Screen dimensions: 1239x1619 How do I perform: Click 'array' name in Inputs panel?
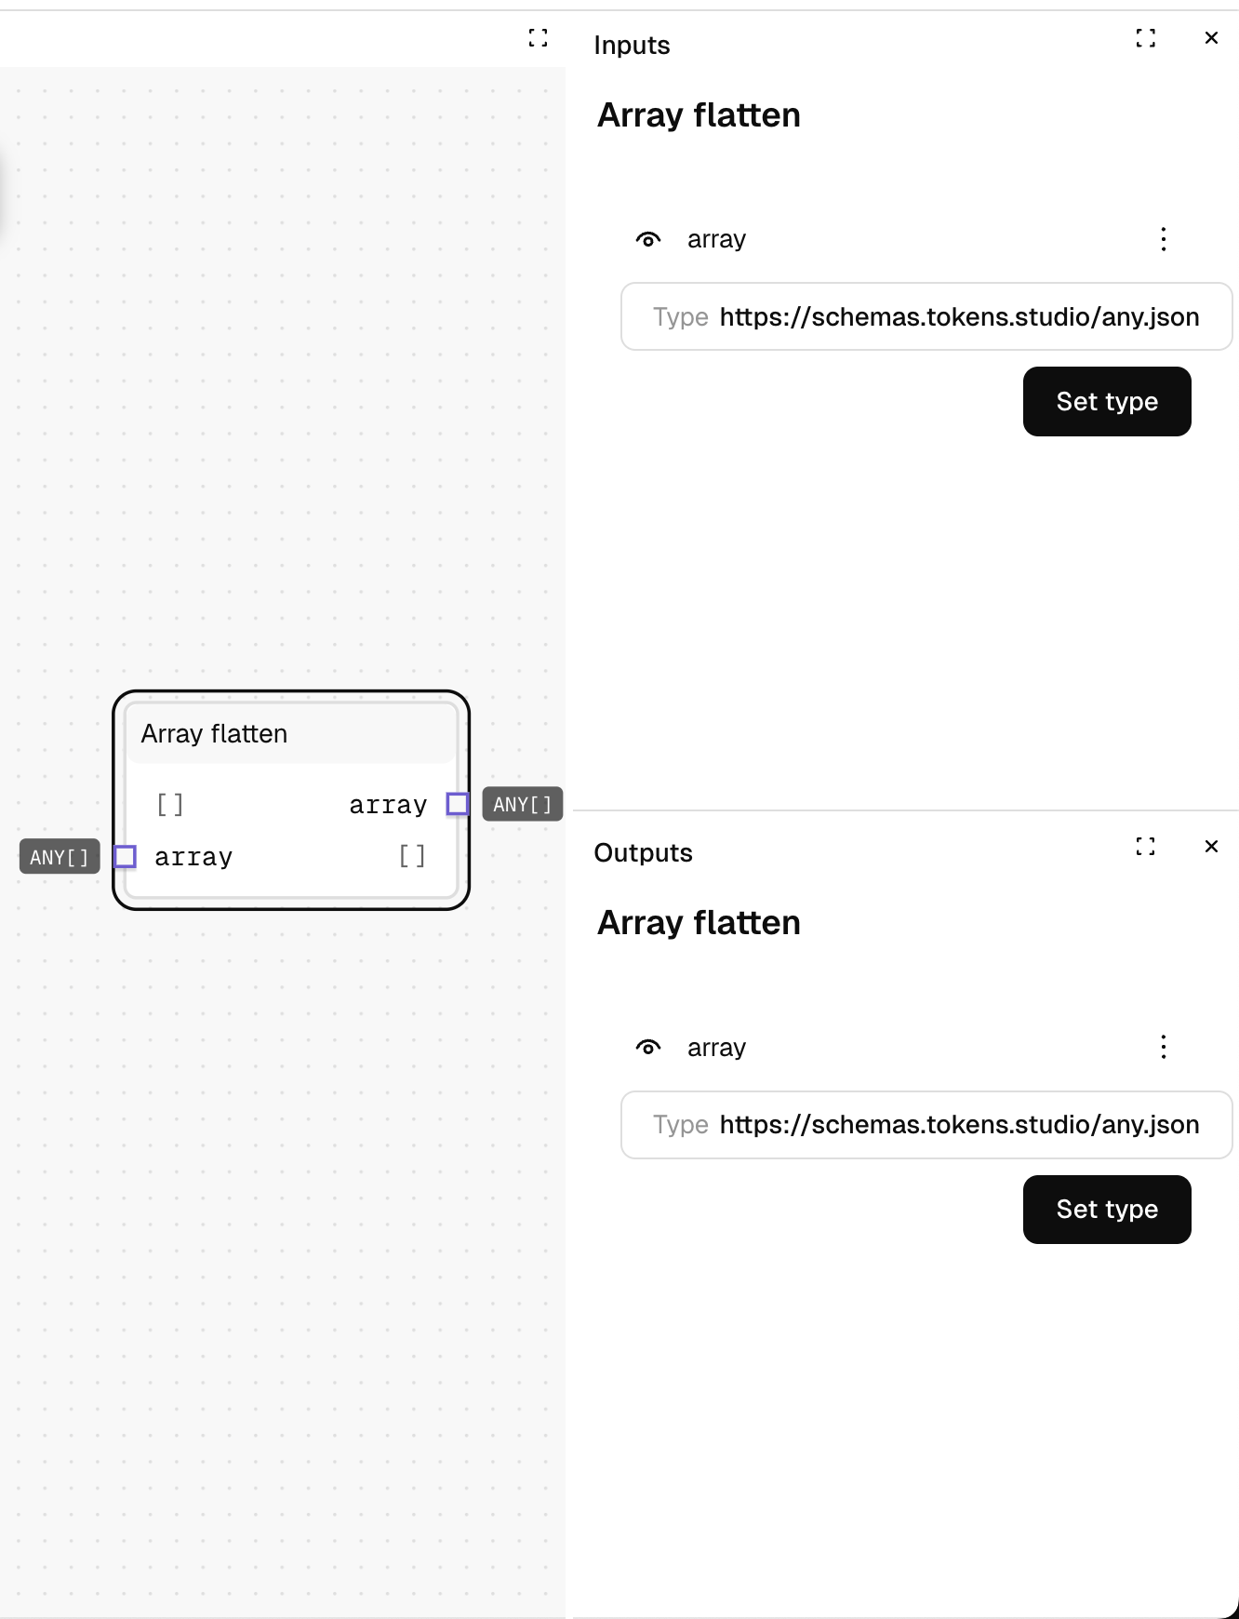[x=716, y=239]
